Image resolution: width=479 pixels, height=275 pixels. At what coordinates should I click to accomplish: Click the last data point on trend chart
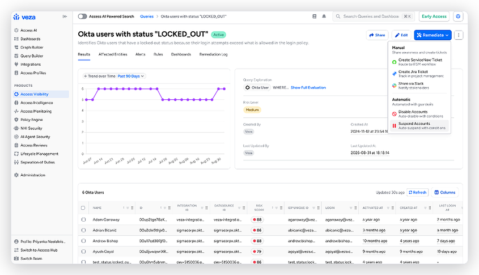224,89
